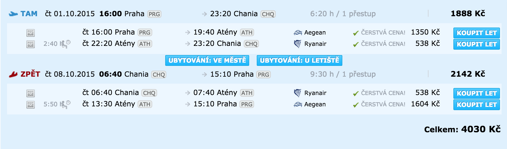Click the blue airplane icon beside TAM

point(13,14)
